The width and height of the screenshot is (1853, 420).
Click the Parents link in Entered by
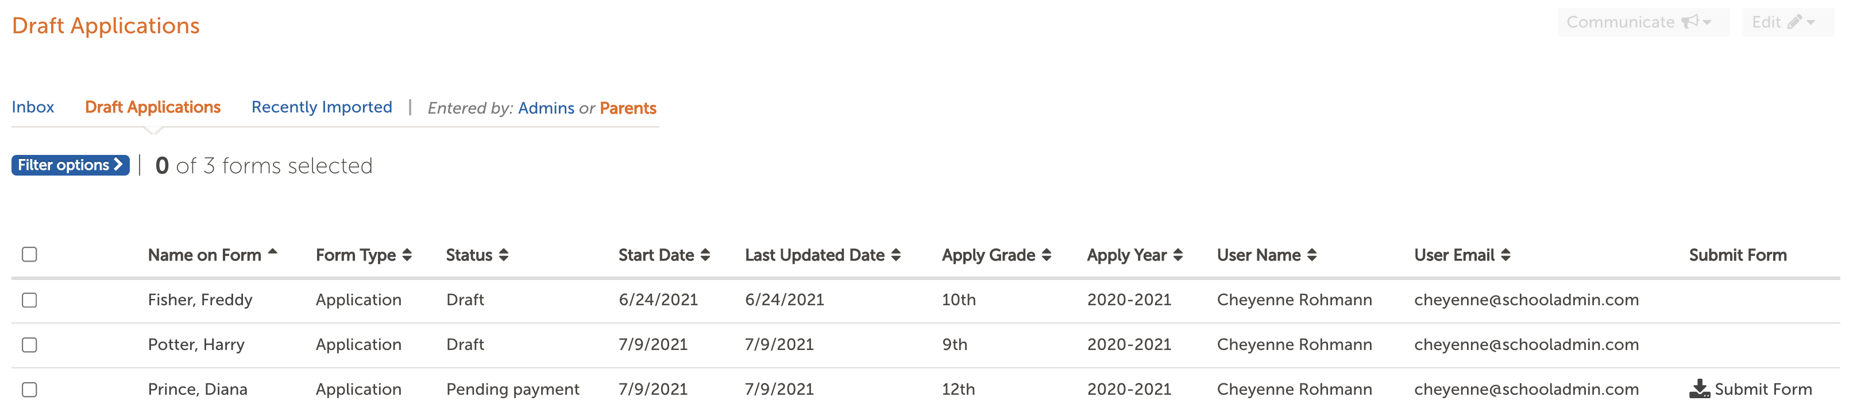click(x=628, y=108)
